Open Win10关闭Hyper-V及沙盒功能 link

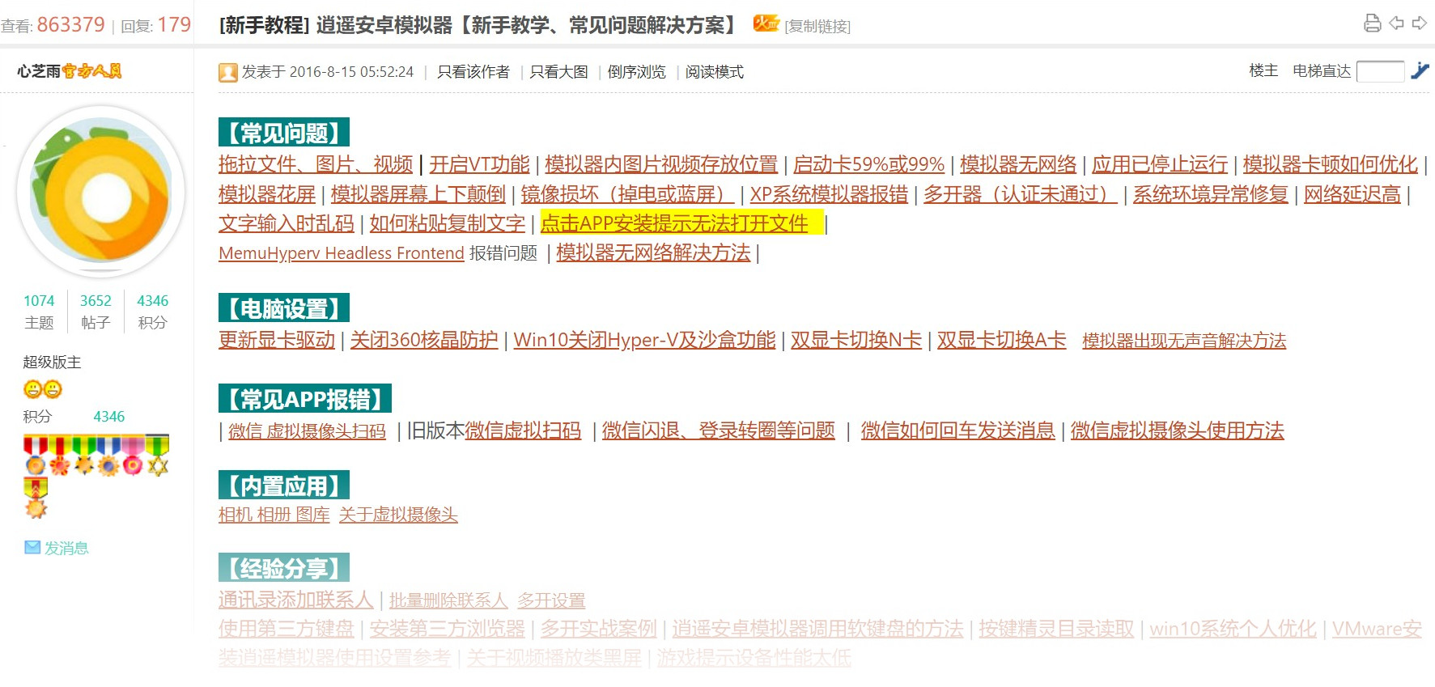pyautogui.click(x=644, y=340)
